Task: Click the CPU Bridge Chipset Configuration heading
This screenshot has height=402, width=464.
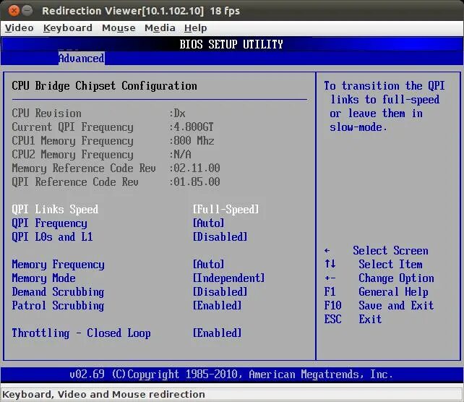Action: (x=105, y=86)
